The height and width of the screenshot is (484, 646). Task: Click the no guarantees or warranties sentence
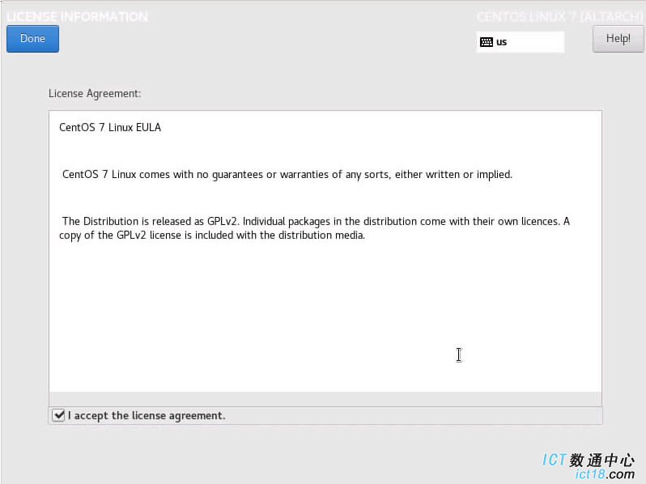point(287,175)
